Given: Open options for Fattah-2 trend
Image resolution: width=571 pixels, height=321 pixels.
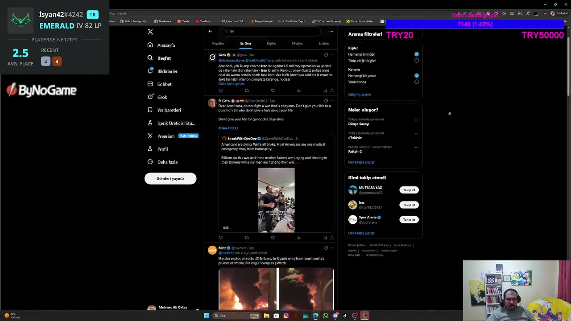Looking at the screenshot, I should pos(417,148).
